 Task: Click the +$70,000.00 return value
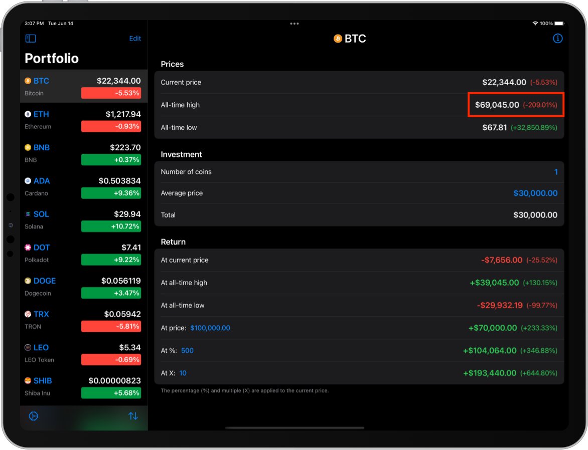click(492, 328)
